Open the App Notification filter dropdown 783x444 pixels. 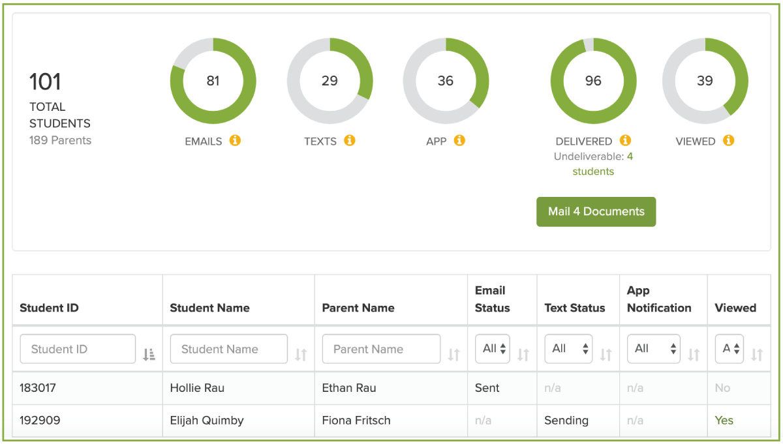click(653, 349)
